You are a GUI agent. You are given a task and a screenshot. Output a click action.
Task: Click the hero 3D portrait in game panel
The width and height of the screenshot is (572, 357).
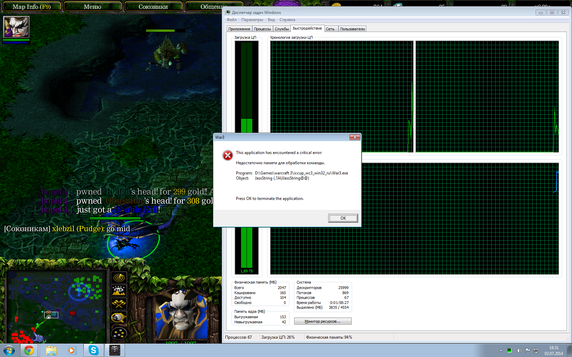point(181,314)
